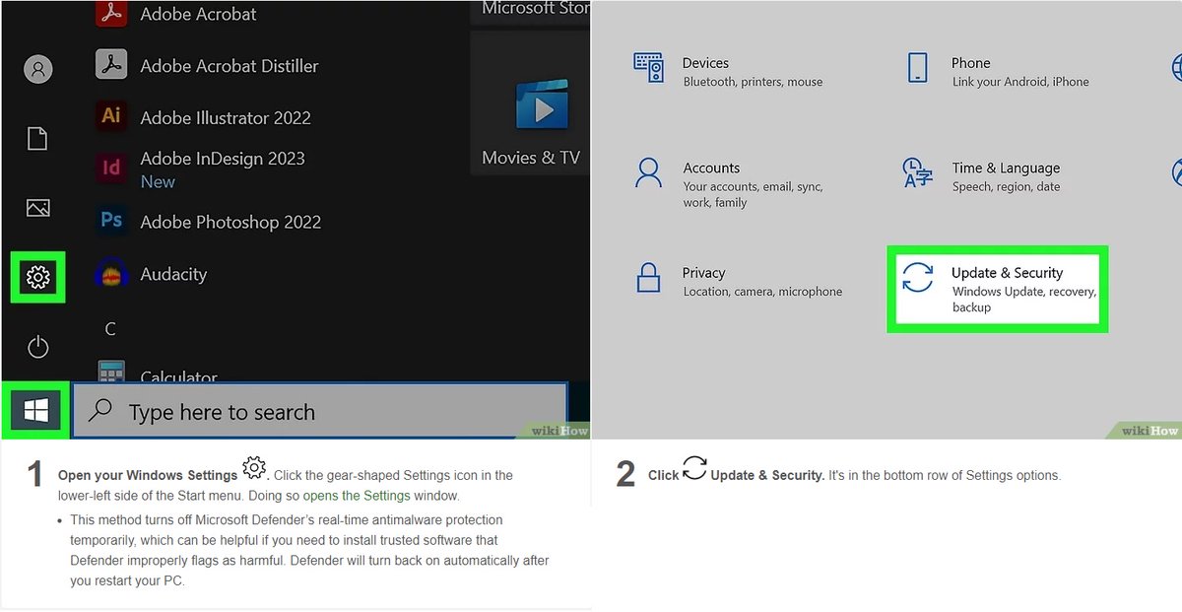Click the 'Speech, region, date' description
Viewport: 1182px width, 612px height.
coord(1006,186)
